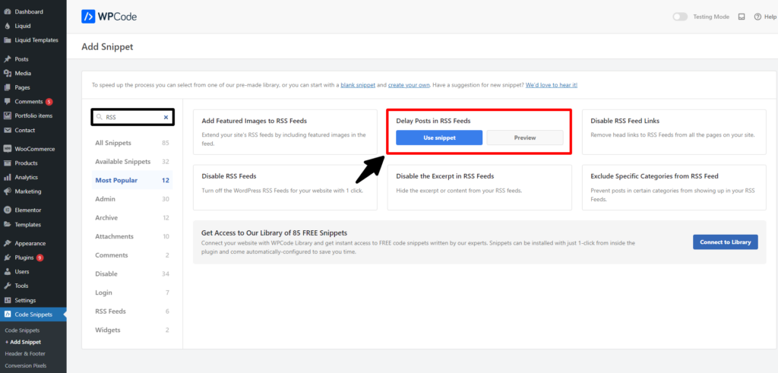Open Exclude Specific Categories from RSS Feed card
The height and width of the screenshot is (373, 778).
pos(675,188)
